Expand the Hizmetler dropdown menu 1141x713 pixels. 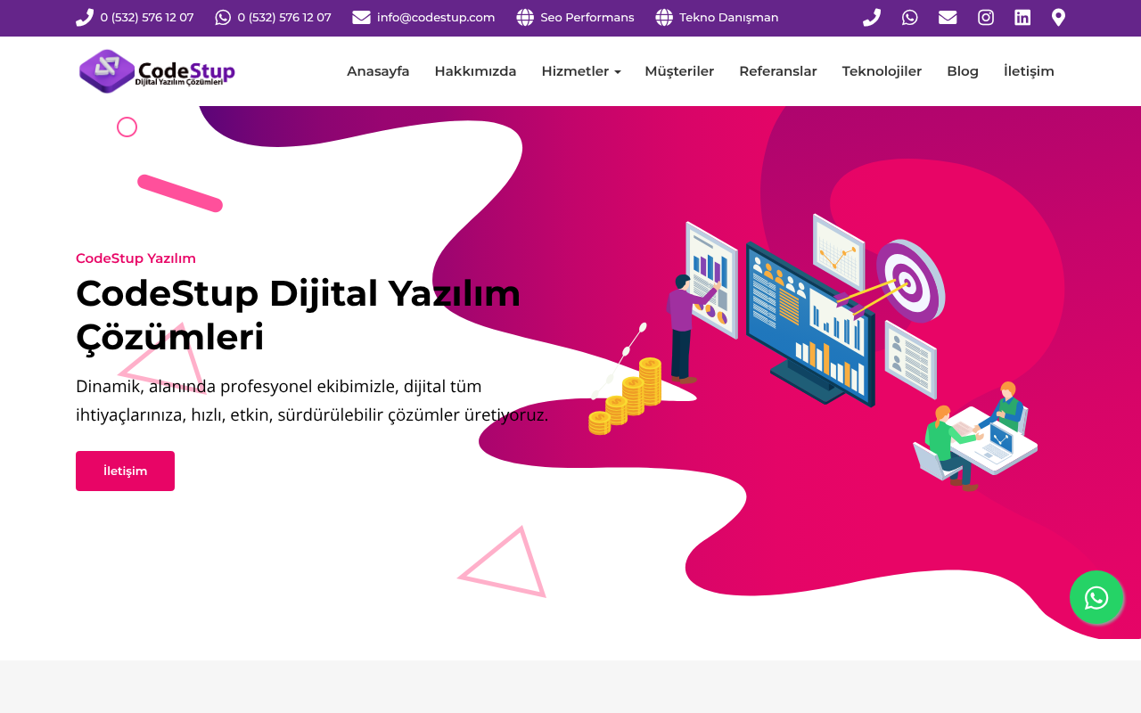(581, 71)
